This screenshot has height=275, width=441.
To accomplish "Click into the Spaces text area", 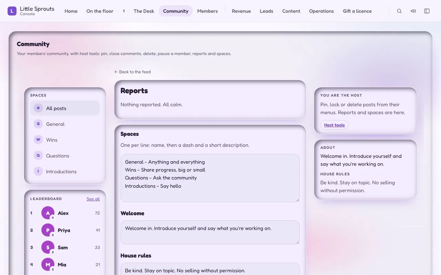I will pos(210,178).
